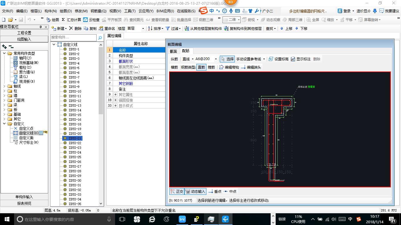Open 属性编辑 tab

point(114,36)
